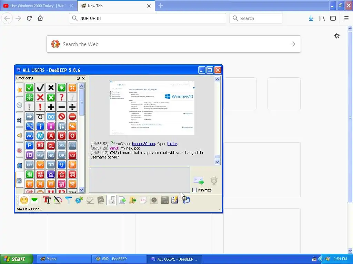Float the Emoticons panel
Viewport: 353px width, 264px height.
point(78,78)
